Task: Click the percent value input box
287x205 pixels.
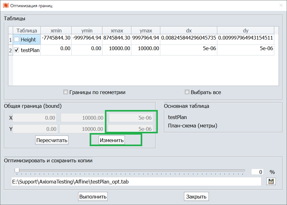Action: tap(258, 172)
